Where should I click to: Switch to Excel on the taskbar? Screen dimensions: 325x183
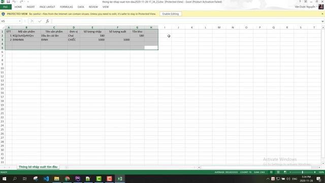pyautogui.click(x=120, y=178)
